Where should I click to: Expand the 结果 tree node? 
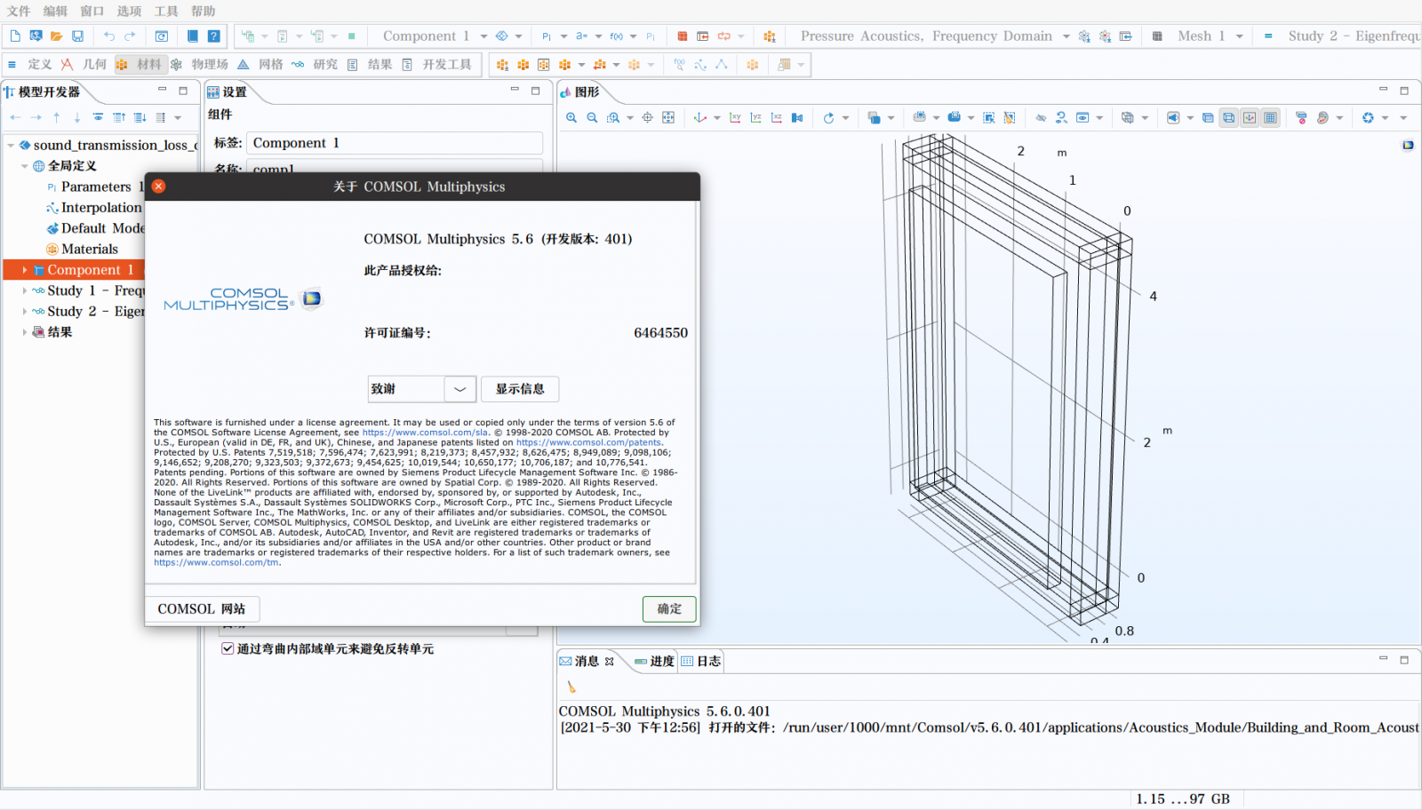point(25,332)
